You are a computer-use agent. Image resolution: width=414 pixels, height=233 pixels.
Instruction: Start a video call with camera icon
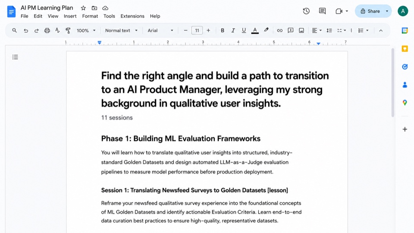click(339, 11)
